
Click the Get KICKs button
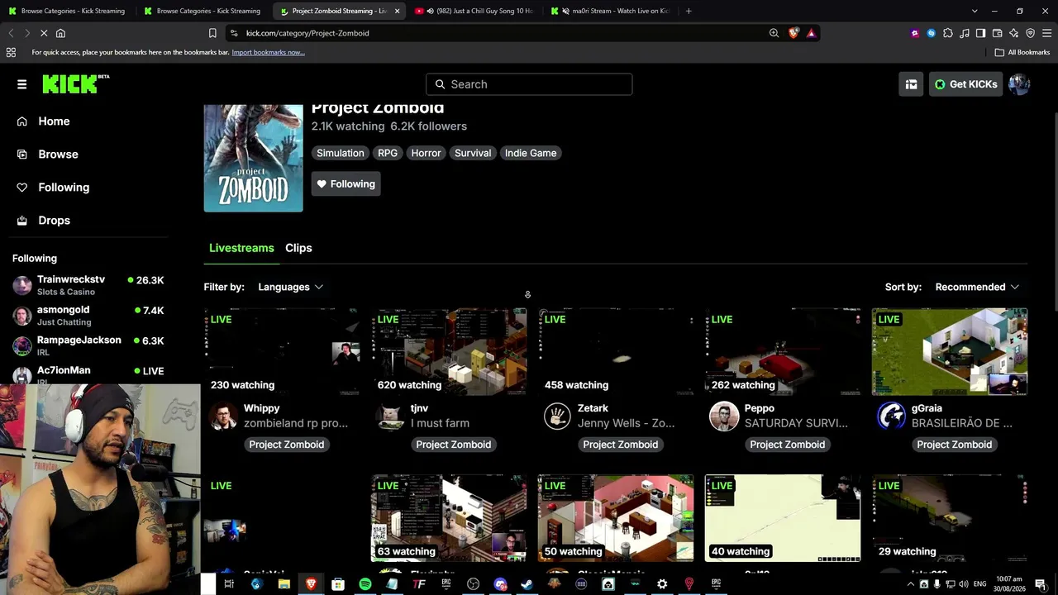click(965, 84)
